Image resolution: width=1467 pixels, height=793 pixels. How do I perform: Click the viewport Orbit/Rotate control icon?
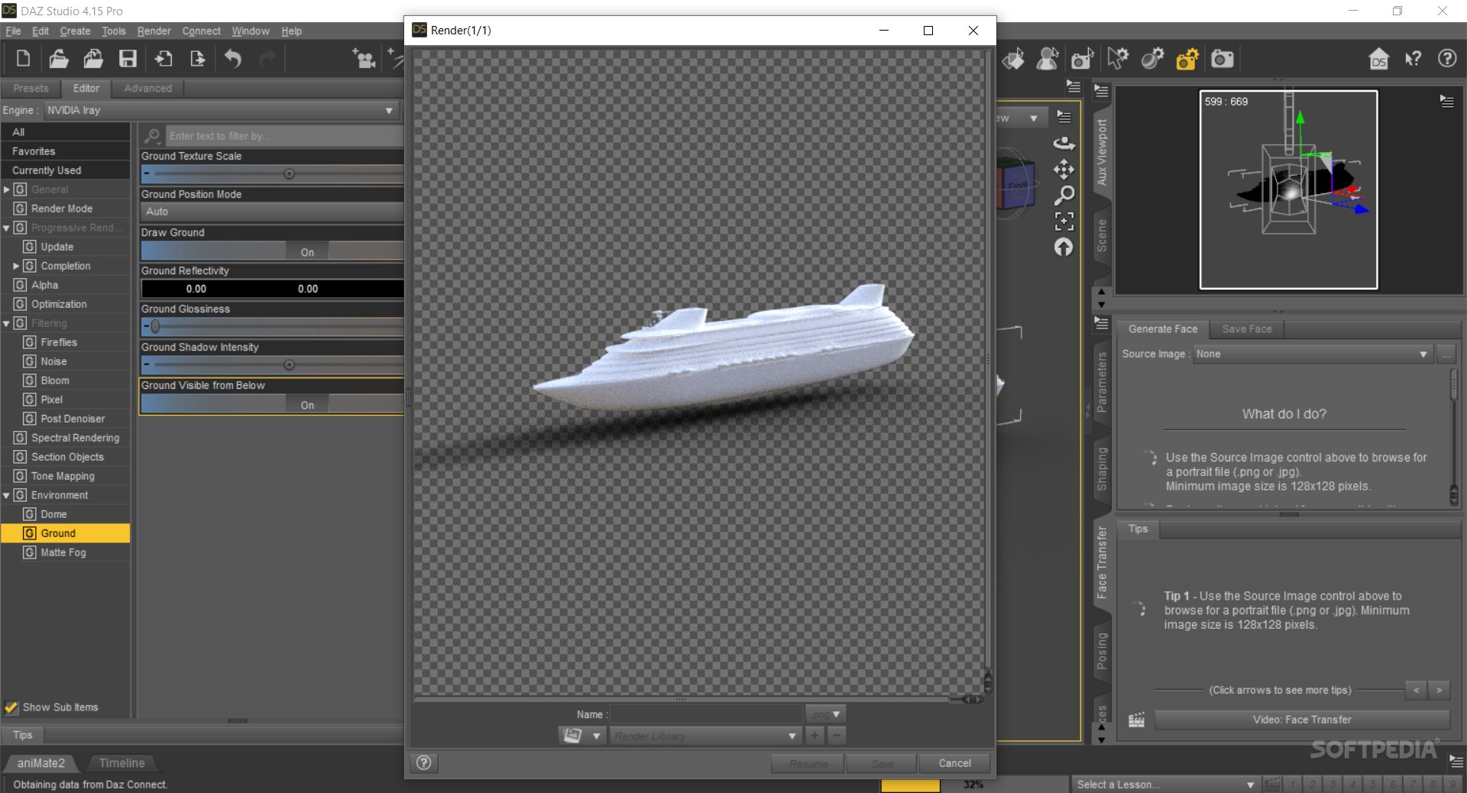1064,143
